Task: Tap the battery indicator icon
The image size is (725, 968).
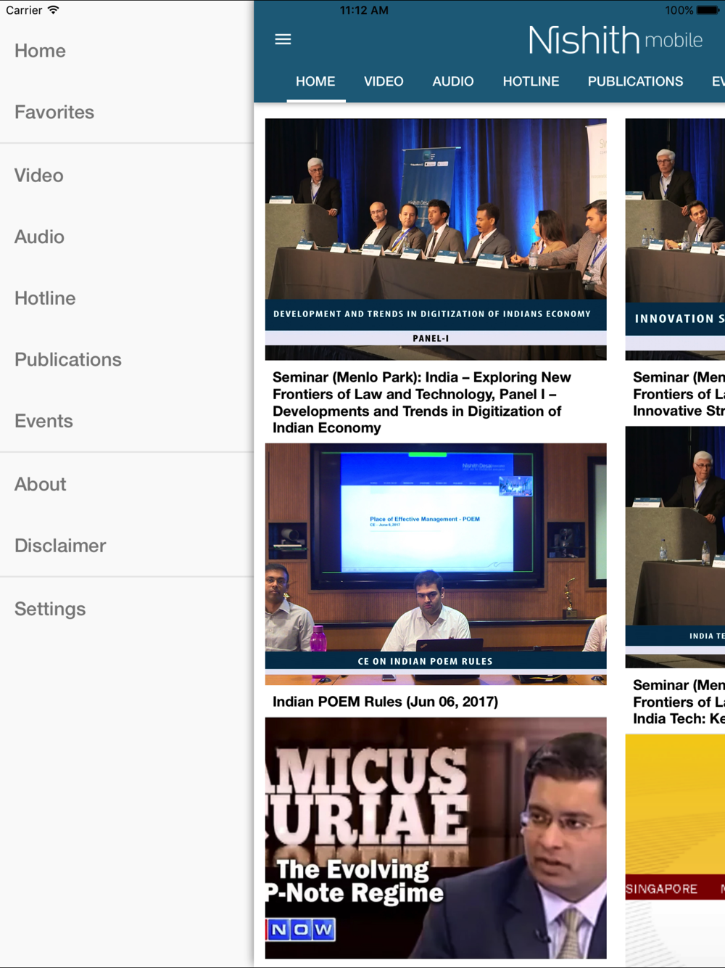Action: pos(708,10)
